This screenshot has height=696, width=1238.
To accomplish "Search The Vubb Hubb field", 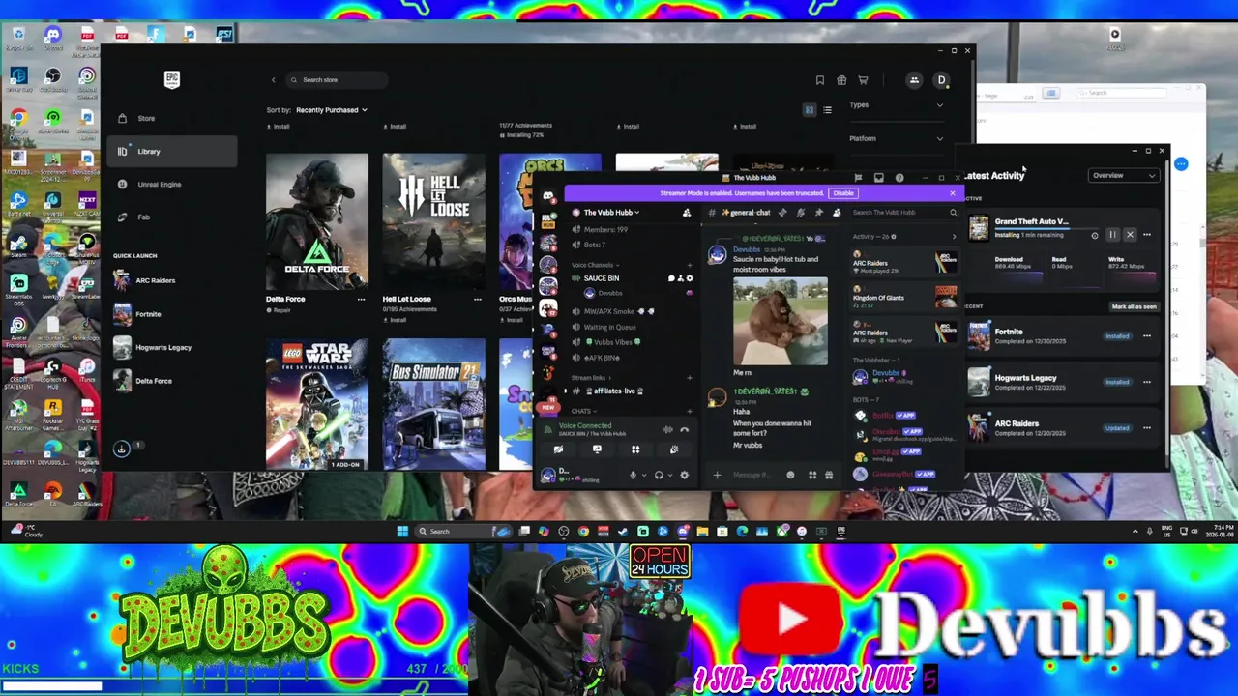I will [x=903, y=213].
